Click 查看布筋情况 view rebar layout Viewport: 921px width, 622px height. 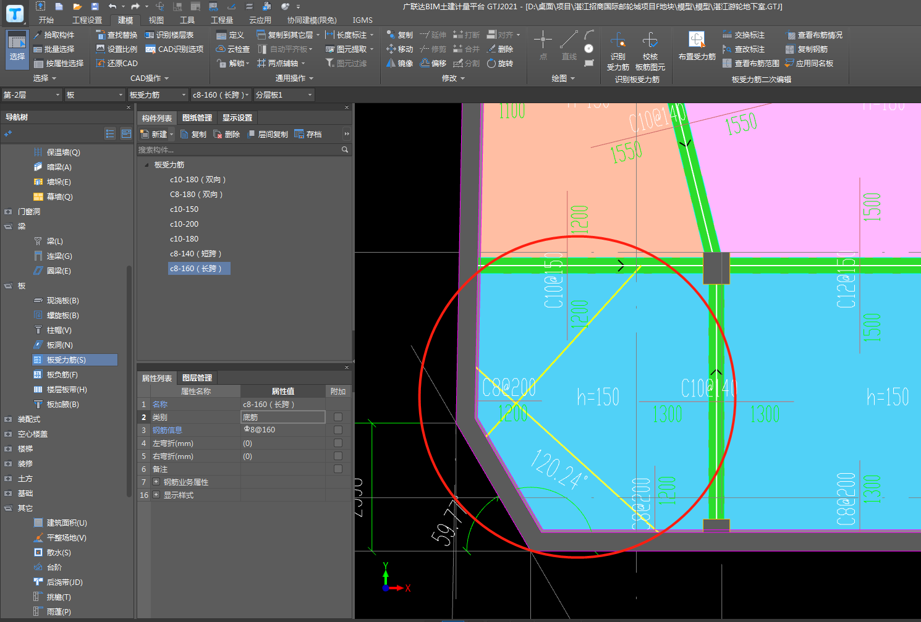point(814,35)
